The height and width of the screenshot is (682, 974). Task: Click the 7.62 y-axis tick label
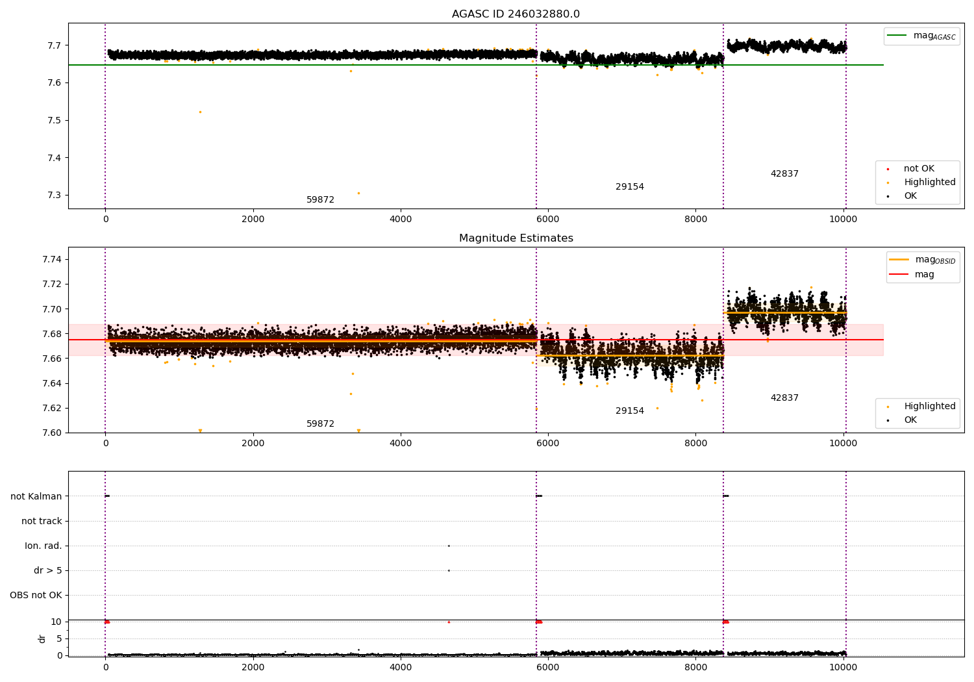(52, 408)
